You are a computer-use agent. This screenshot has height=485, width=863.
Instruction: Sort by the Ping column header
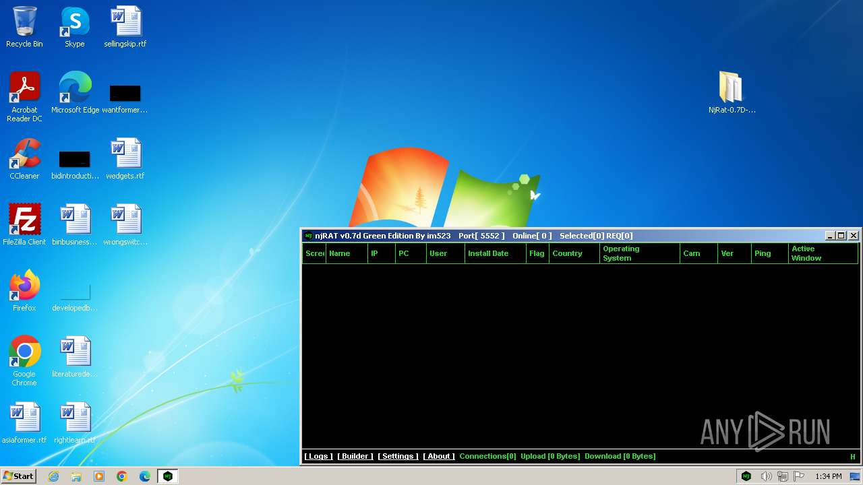[770, 253]
